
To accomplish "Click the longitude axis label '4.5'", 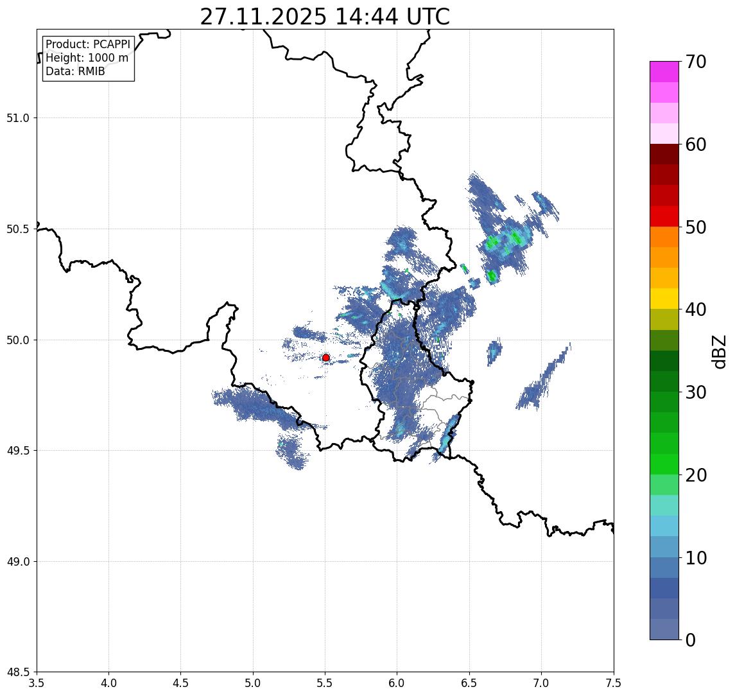I will coord(181,683).
